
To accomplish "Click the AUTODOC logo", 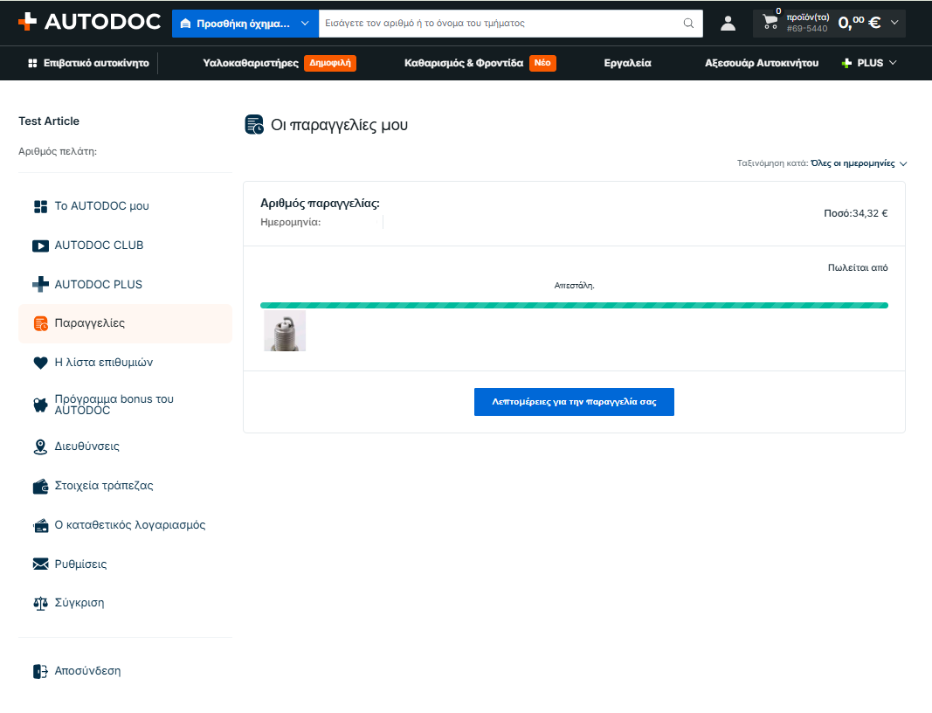I will point(89,22).
